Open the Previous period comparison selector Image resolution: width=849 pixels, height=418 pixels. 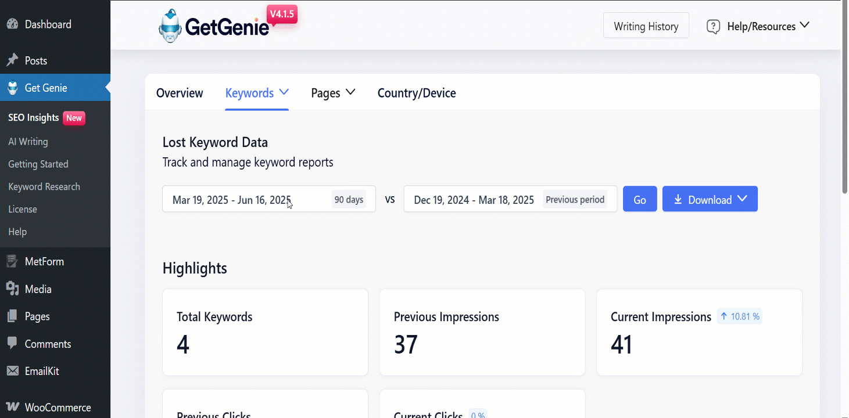coord(575,199)
